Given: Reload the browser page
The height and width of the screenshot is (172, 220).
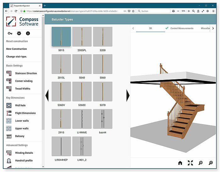Looking at the screenshot, I should point(16,11).
